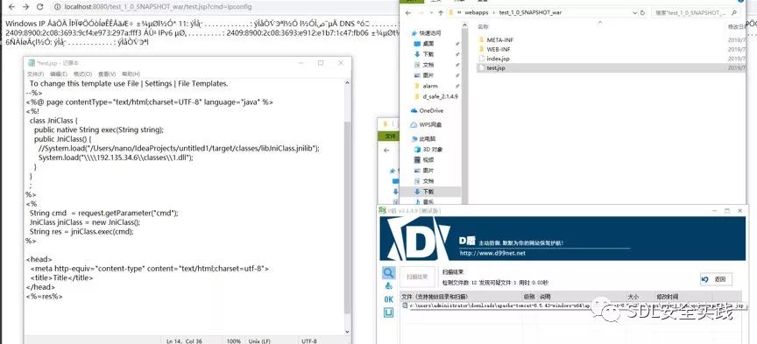Click D盾 bottom square sidebar icon

[389, 312]
